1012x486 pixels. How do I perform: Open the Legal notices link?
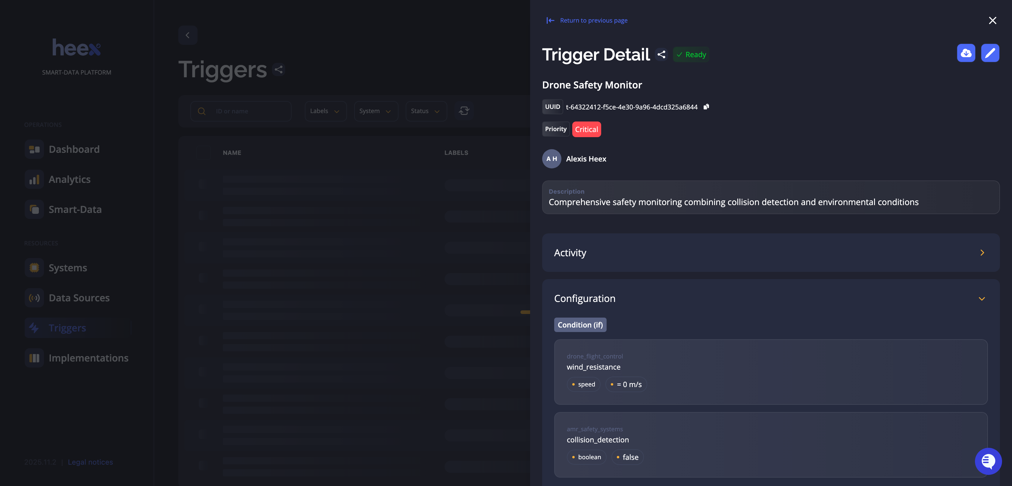click(90, 462)
